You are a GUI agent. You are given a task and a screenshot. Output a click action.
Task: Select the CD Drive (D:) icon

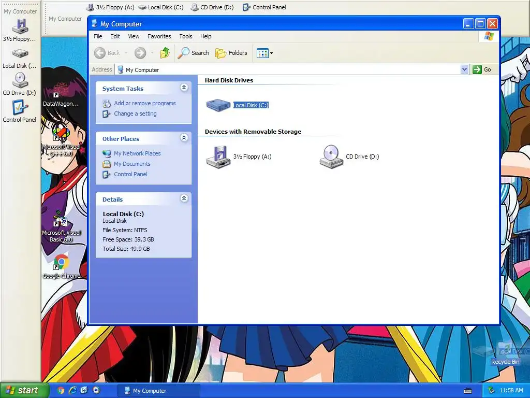(331, 157)
